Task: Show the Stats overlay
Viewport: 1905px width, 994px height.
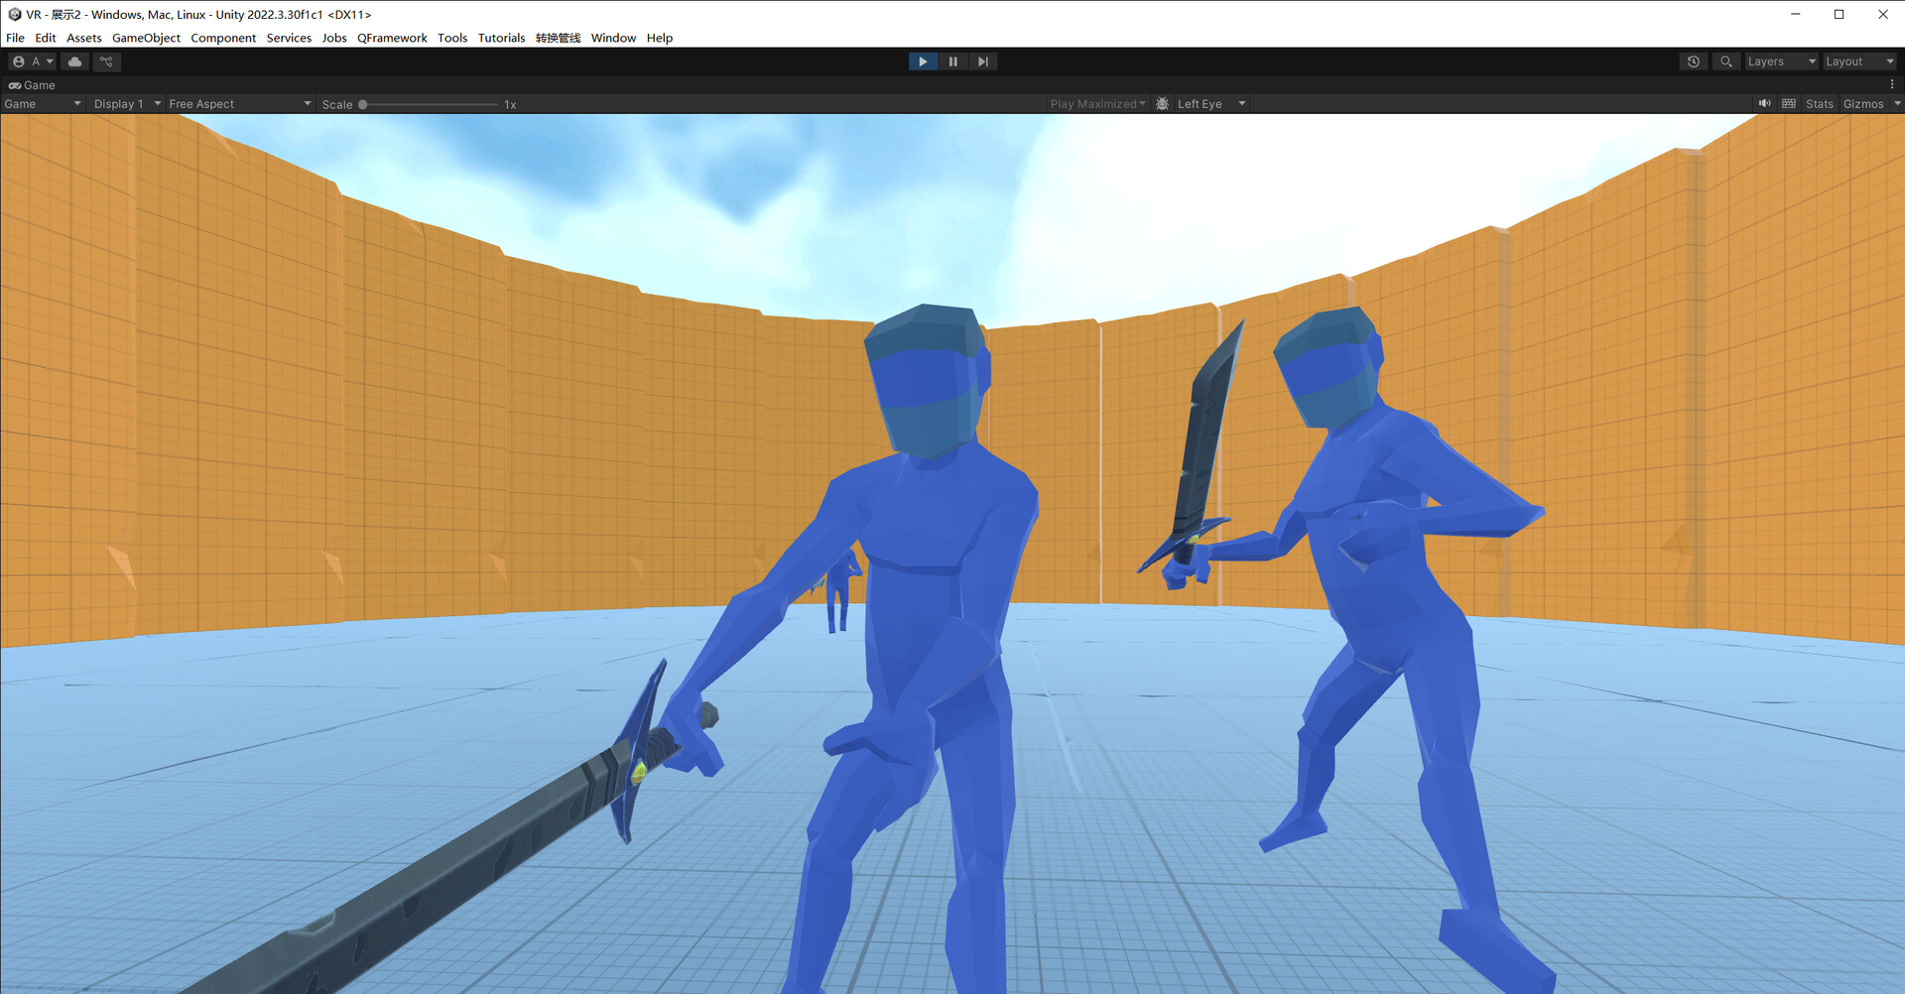Action: point(1819,104)
